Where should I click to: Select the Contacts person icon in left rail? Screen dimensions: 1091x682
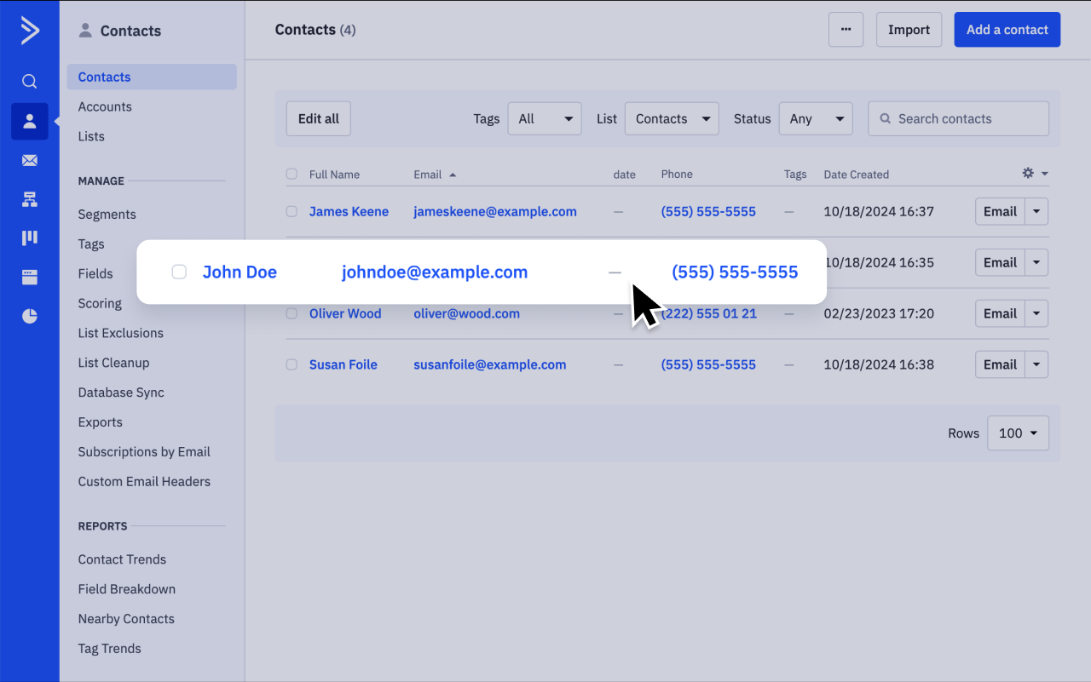pos(30,121)
